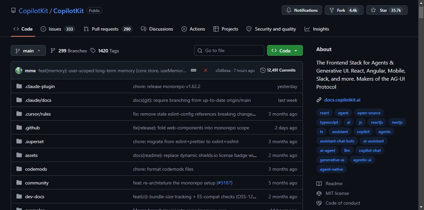Click the clock history icon beside 12,491 Commits
This screenshot has height=210, width=424.
tap(263, 70)
